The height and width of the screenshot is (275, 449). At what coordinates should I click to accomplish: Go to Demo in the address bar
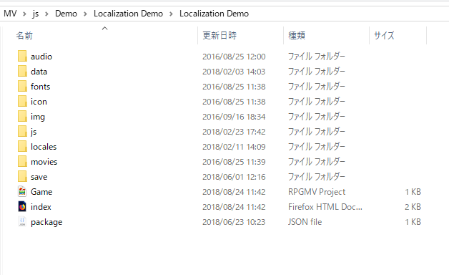click(x=66, y=14)
